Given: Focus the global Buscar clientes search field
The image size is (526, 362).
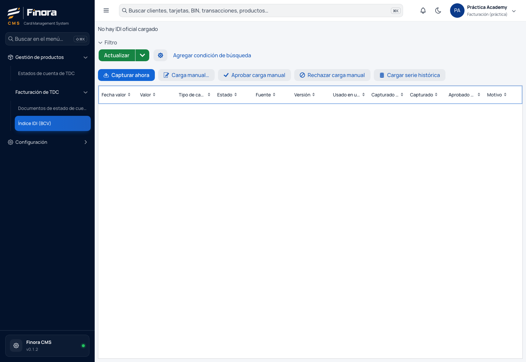Looking at the screenshot, I should pos(261,11).
